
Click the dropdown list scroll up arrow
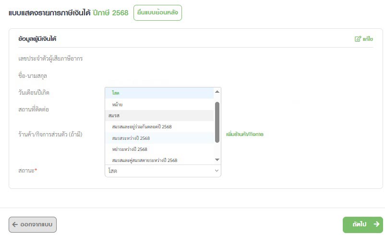pos(217,92)
